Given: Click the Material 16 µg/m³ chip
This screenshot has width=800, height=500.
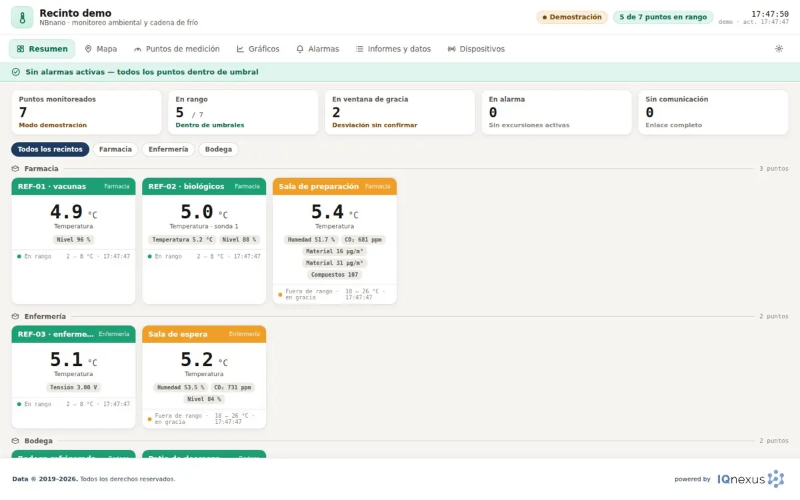Looking at the screenshot, I should pos(335,251).
